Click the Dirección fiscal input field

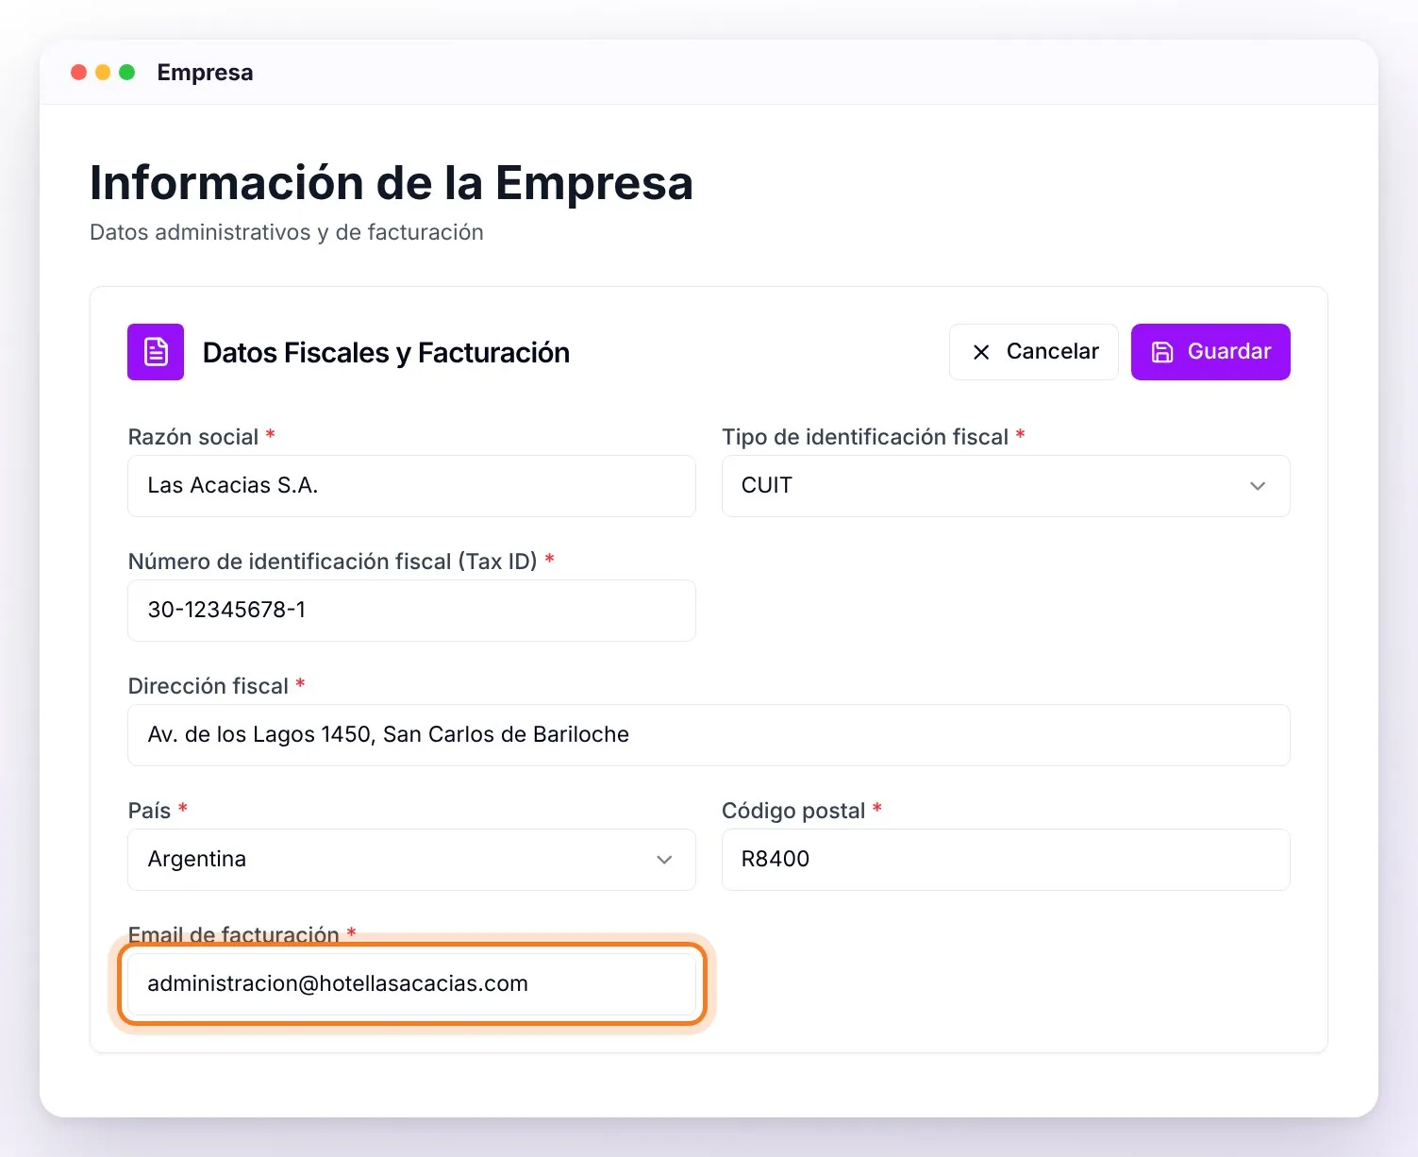709,735
